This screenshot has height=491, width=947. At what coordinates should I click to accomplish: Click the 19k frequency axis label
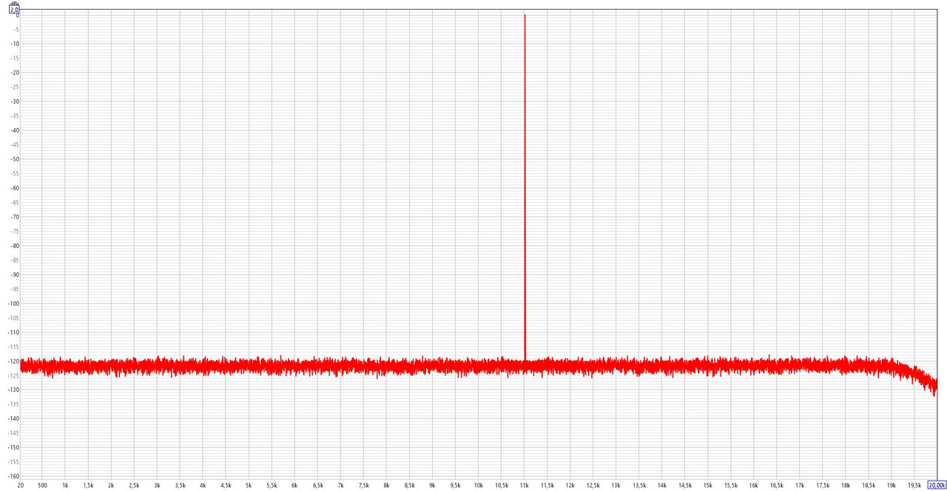tap(892, 485)
